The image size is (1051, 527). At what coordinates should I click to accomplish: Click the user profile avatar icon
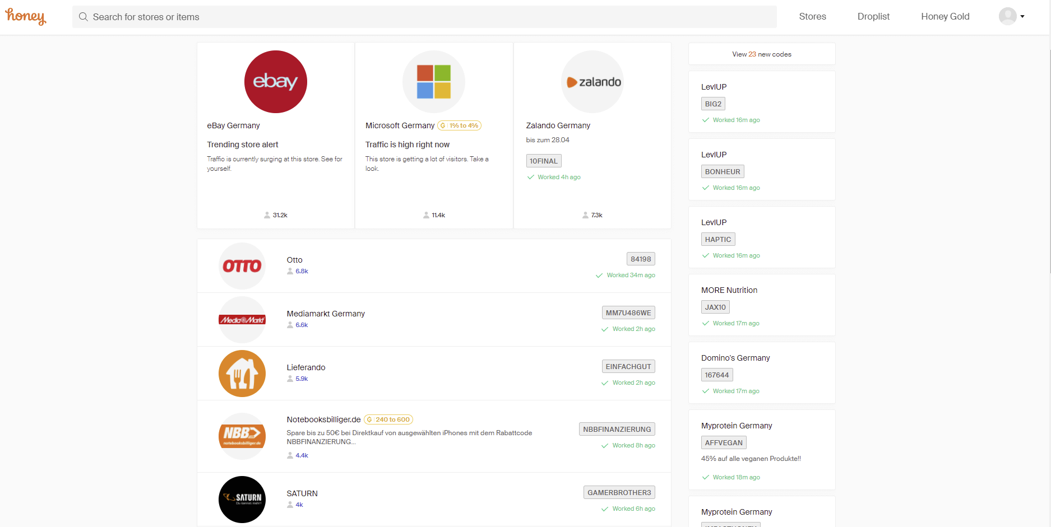coord(1008,16)
